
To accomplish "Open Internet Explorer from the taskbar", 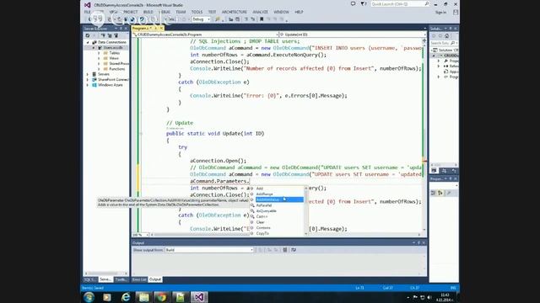I will (x=126, y=297).
